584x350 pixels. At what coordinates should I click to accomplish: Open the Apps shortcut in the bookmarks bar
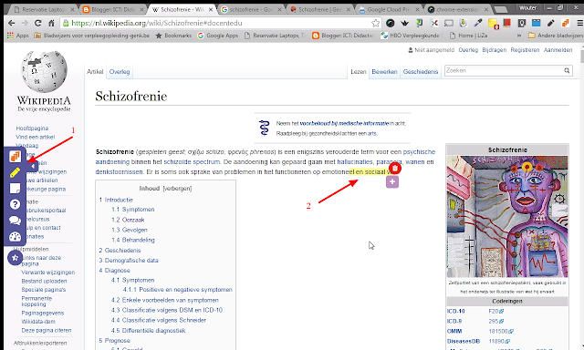click(x=18, y=36)
